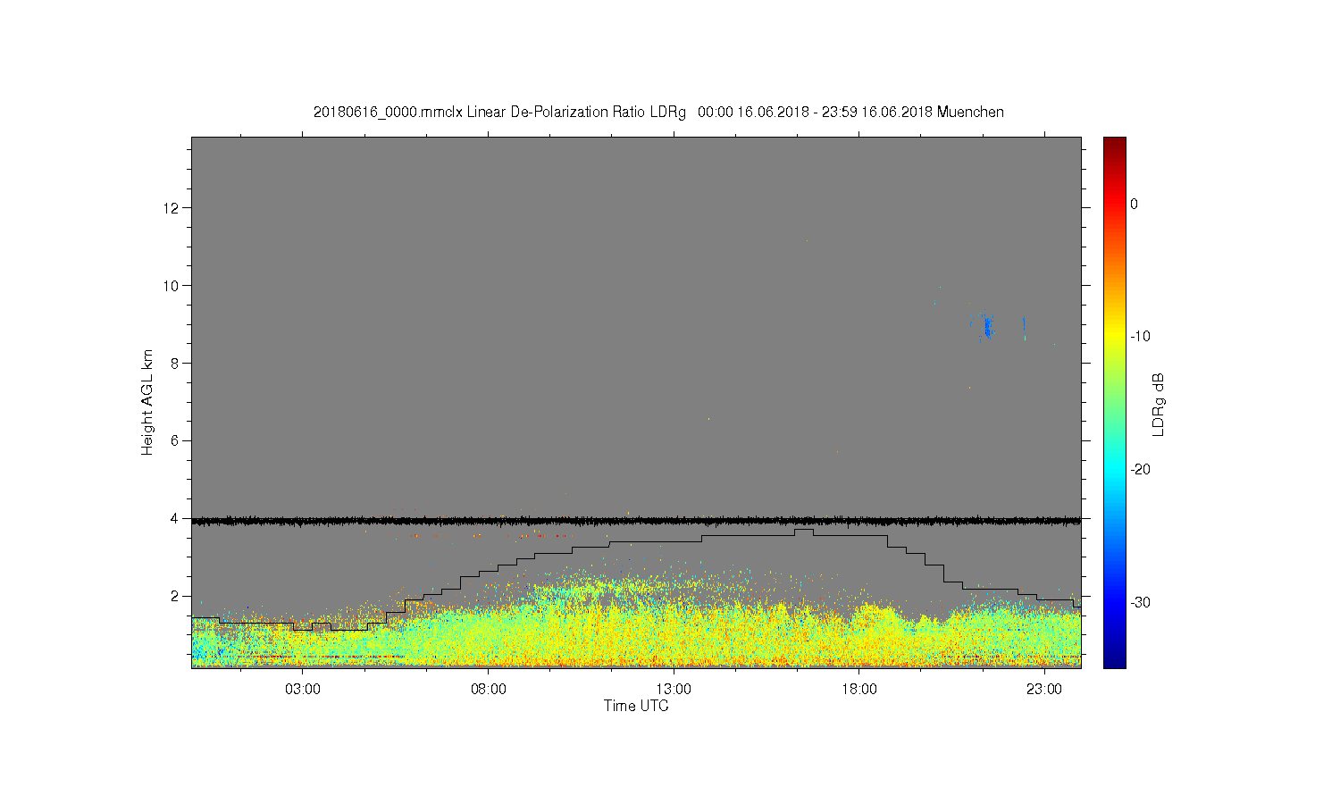Click the height tick label 8

click(x=175, y=363)
